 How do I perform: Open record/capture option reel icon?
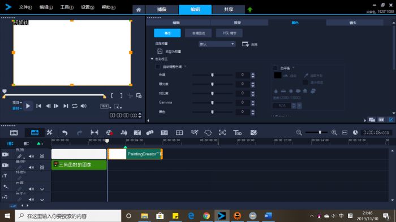pyautogui.click(x=109, y=132)
